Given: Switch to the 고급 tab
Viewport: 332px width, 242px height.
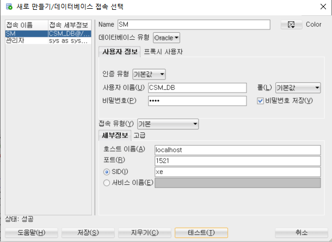Looking at the screenshot, I should [x=139, y=135].
